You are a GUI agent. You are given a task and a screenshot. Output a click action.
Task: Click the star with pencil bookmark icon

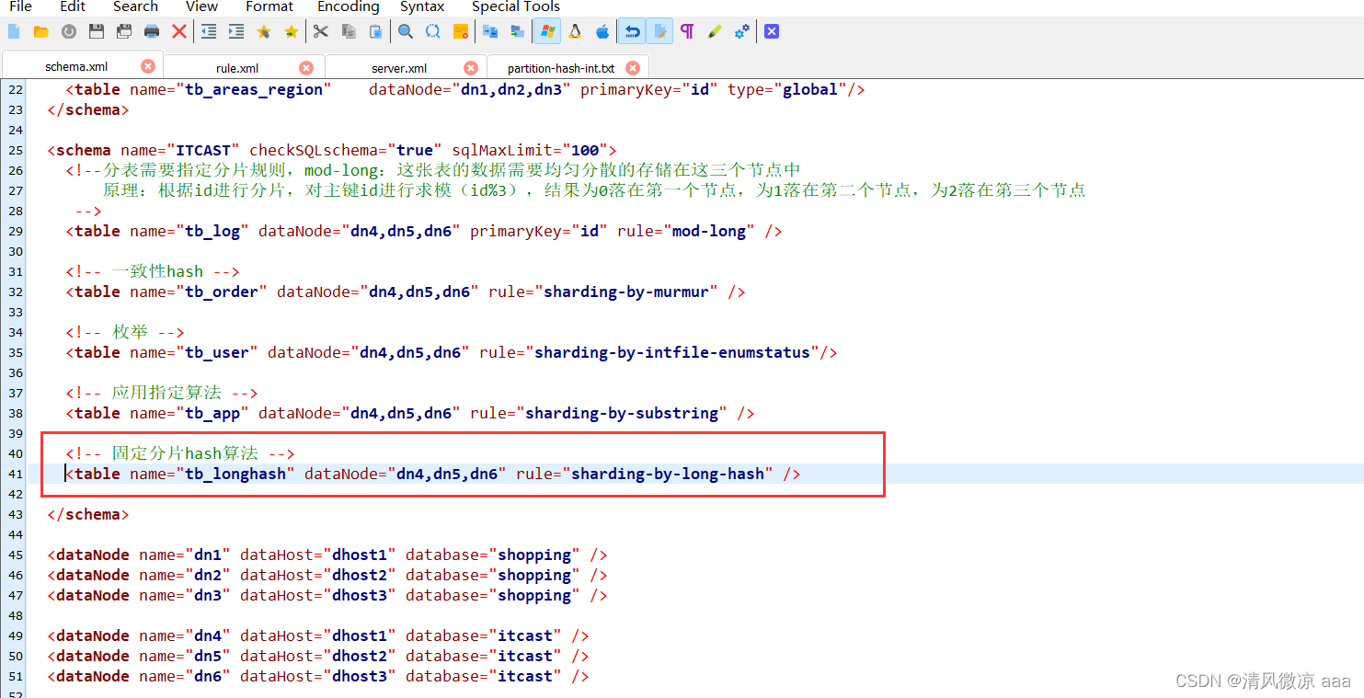pos(264,32)
